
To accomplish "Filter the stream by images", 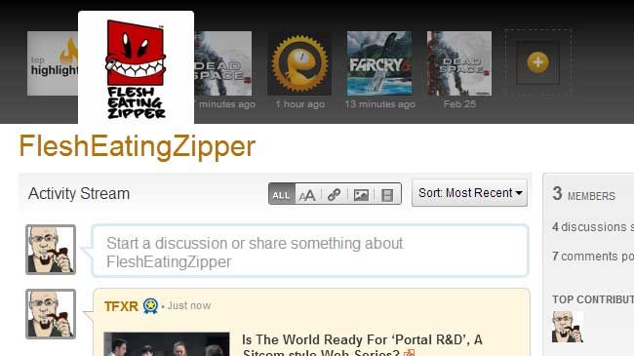I will point(361,195).
